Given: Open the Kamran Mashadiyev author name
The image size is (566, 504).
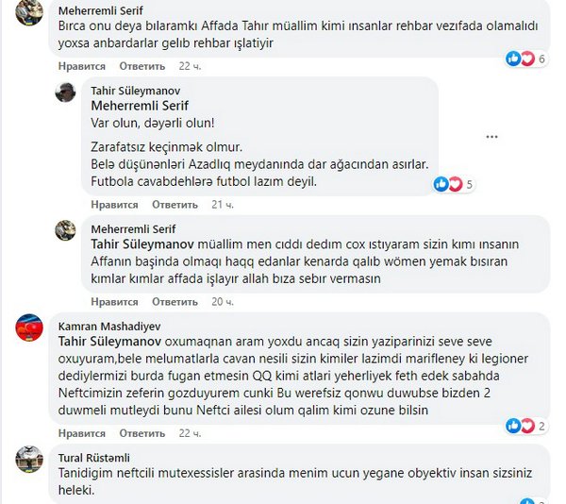Looking at the screenshot, I should pos(109,327).
